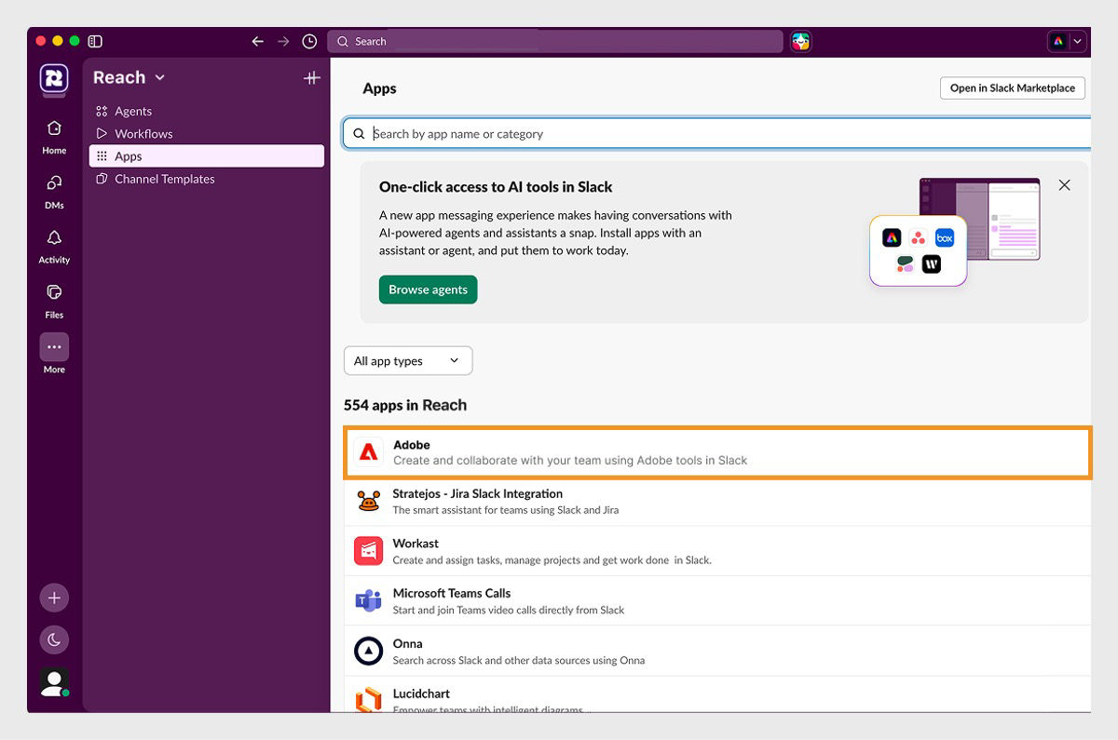Viewport: 1118px width, 740px height.
Task: Go forward with the right arrow
Action: coord(284,41)
